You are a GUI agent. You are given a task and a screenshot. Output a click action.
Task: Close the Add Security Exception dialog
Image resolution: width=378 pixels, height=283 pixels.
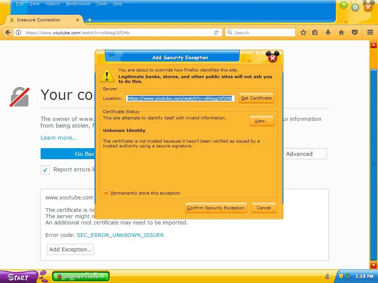tap(273, 58)
